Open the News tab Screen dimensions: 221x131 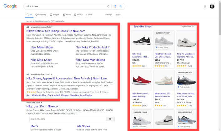coord(67,14)
